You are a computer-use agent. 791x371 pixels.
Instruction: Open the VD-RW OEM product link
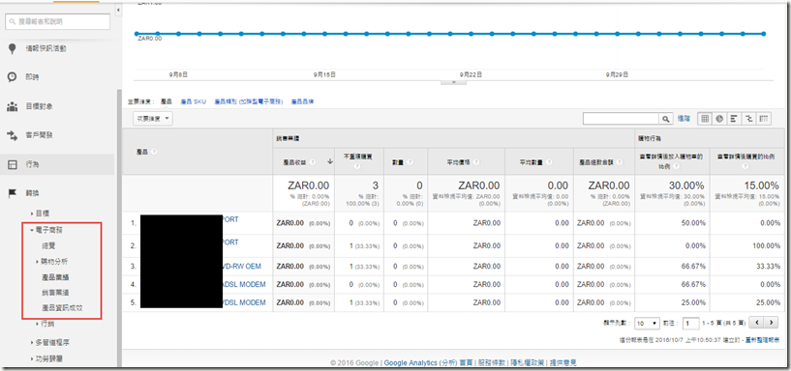[x=242, y=266]
